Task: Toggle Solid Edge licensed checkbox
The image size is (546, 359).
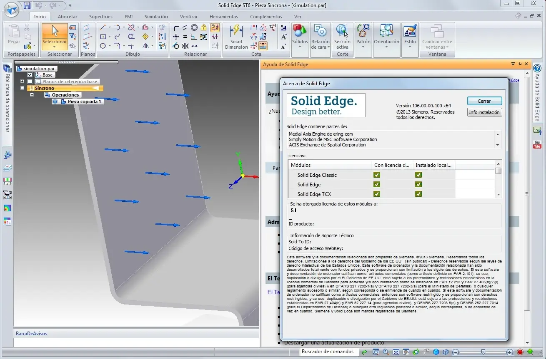Action: (x=377, y=184)
